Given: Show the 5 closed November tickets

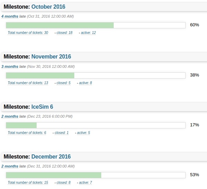Looking at the screenshot, I should pyautogui.click(x=64, y=83).
